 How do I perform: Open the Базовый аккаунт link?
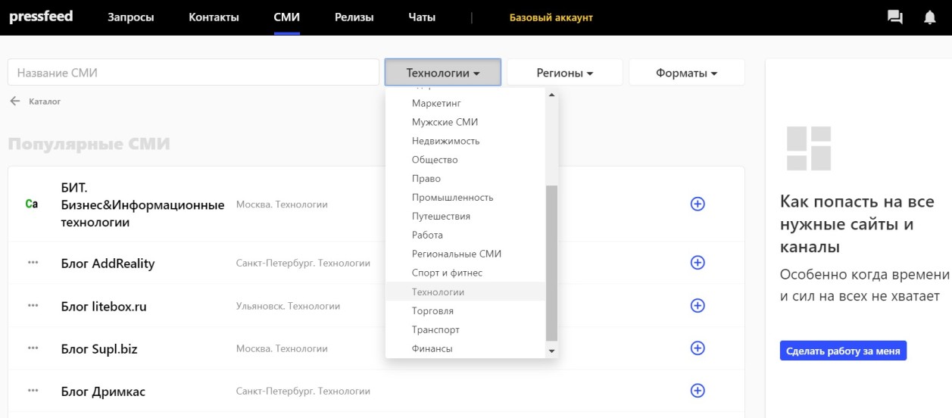(x=551, y=17)
